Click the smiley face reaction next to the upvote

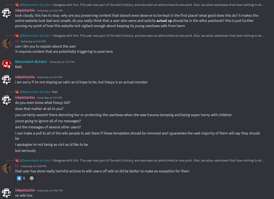click(x=32, y=178)
